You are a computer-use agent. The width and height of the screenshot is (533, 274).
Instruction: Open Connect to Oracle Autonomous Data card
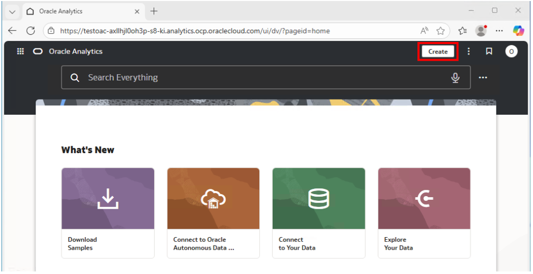213,213
